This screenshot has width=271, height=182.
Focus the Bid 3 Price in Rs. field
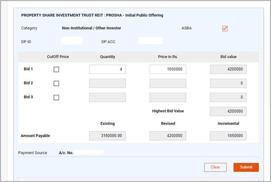click(x=168, y=97)
